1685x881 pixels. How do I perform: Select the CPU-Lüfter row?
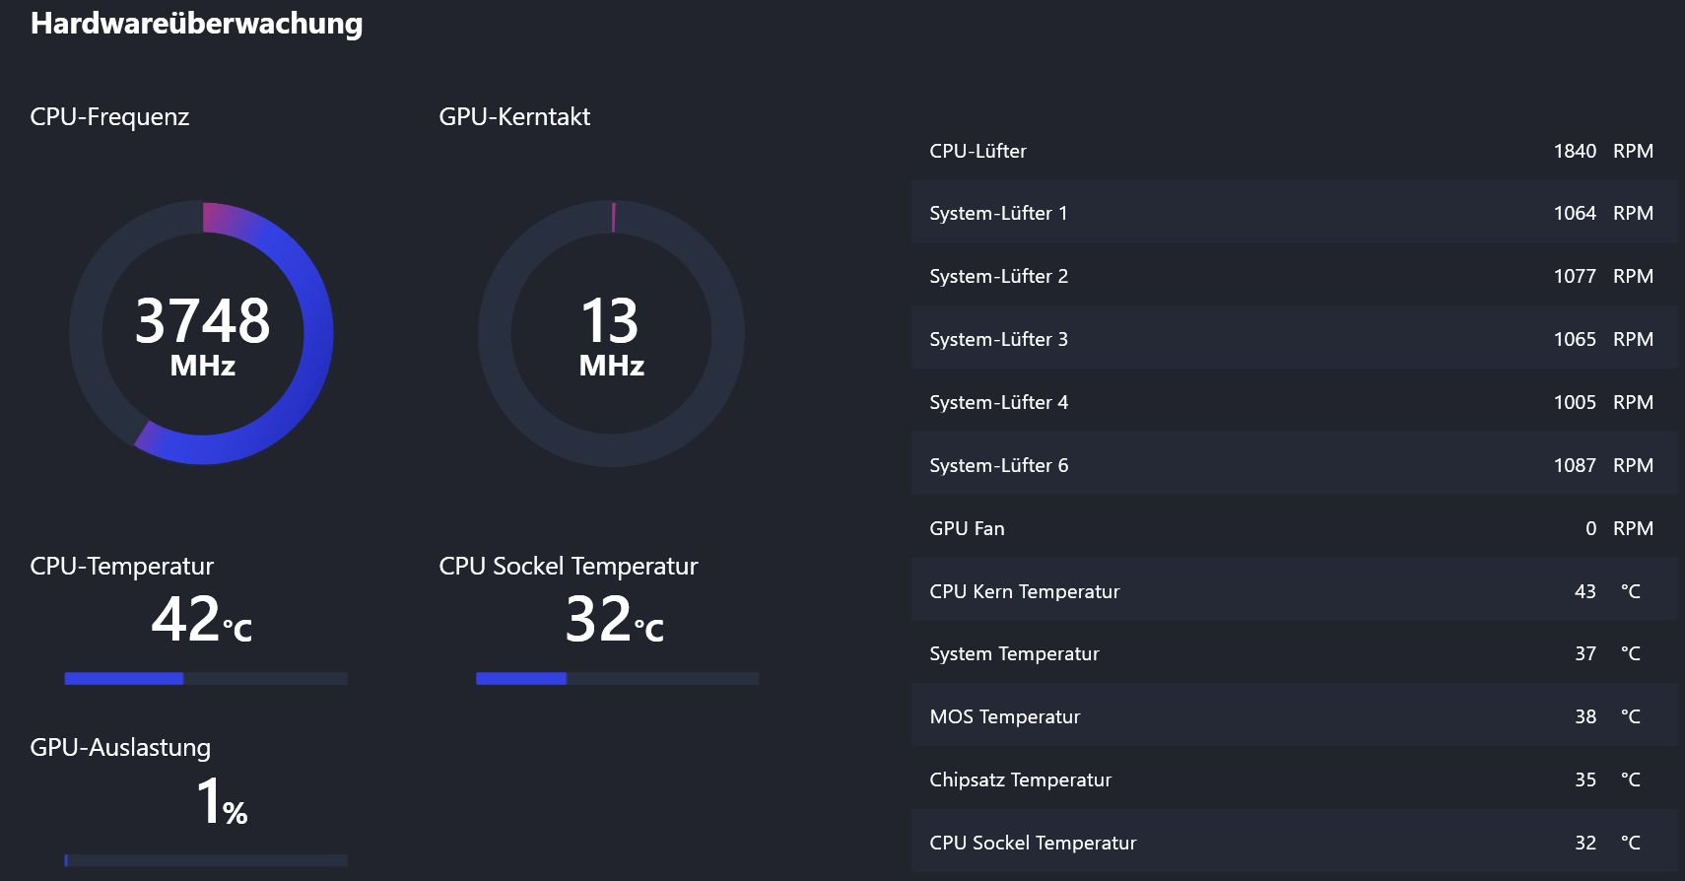coord(1295,151)
